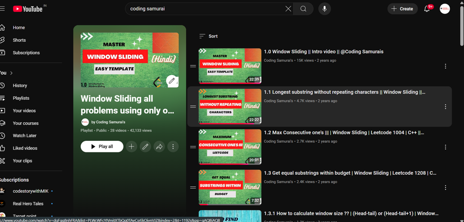Screen dimensions: 464x222
Task: Open the Coding Samurai's channel link
Action: pyautogui.click(x=110, y=122)
